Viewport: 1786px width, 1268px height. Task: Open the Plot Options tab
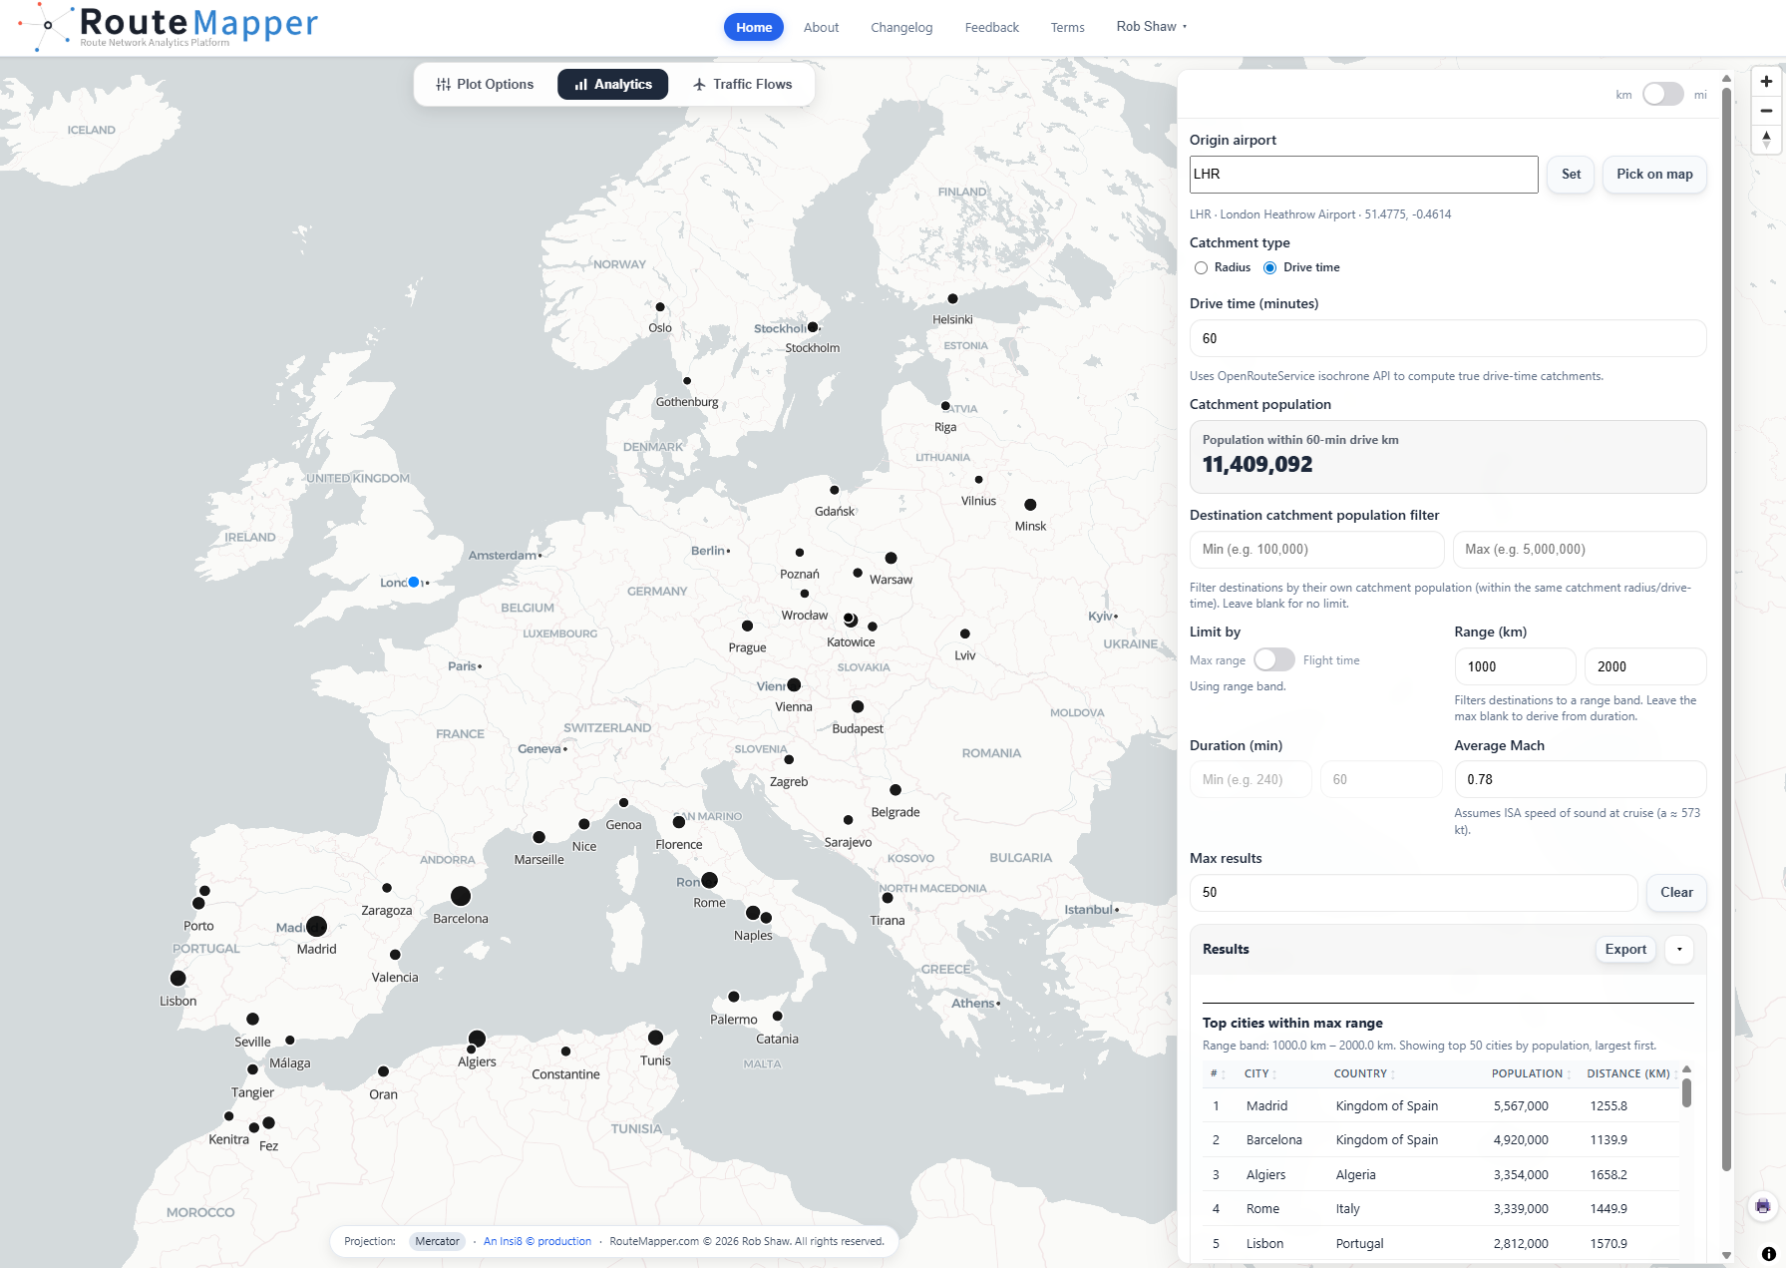[x=485, y=84]
